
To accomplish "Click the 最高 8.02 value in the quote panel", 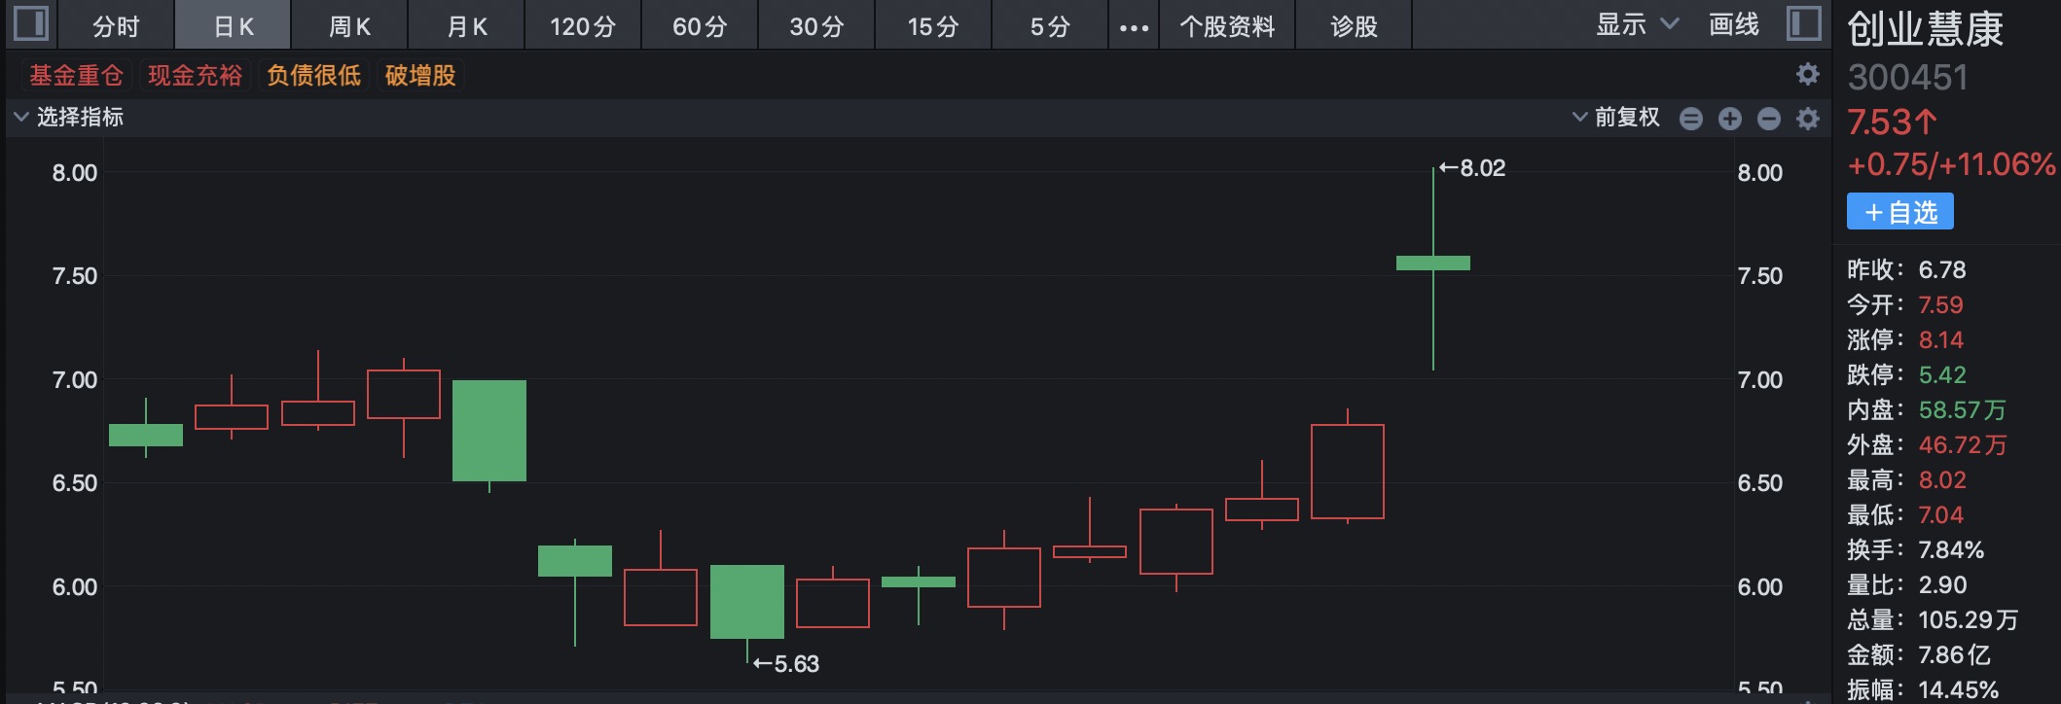I will click(1942, 479).
